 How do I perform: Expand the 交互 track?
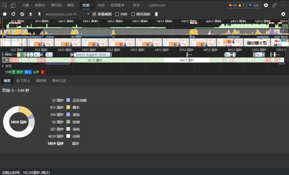point(3,66)
